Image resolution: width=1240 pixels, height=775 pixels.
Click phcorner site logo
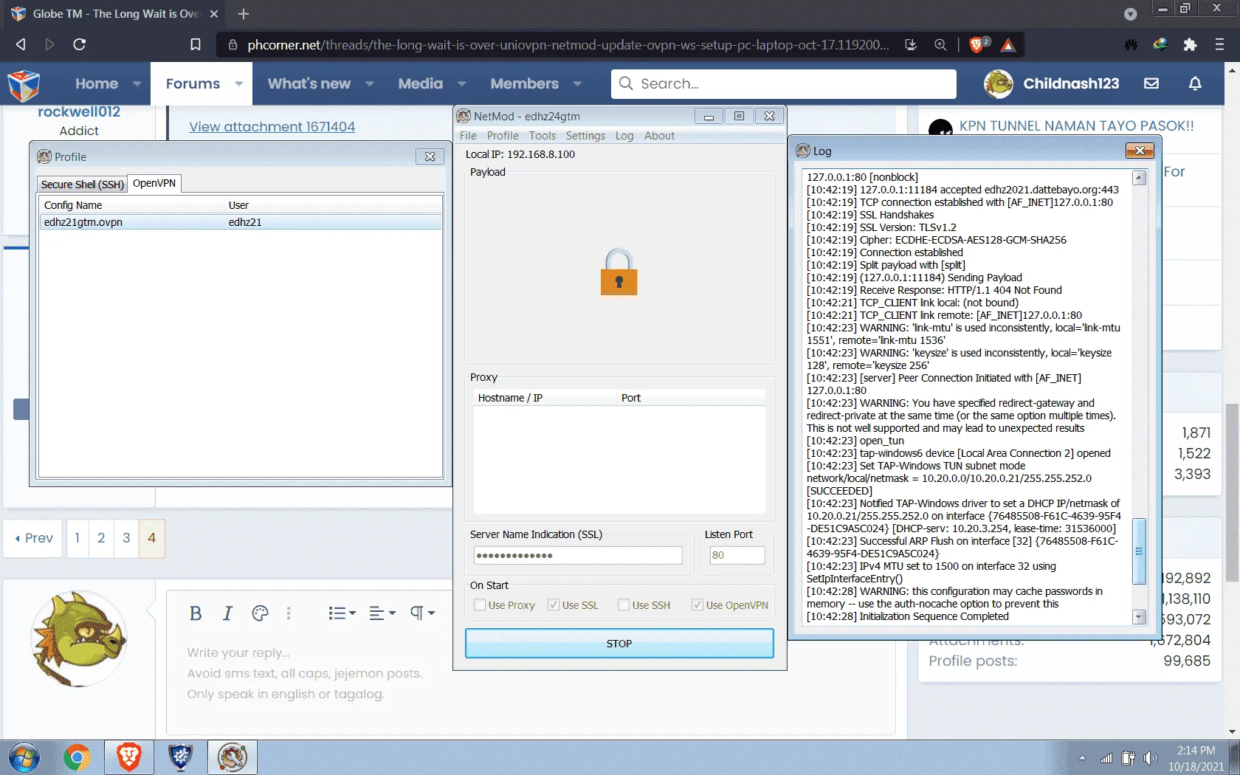(24, 84)
